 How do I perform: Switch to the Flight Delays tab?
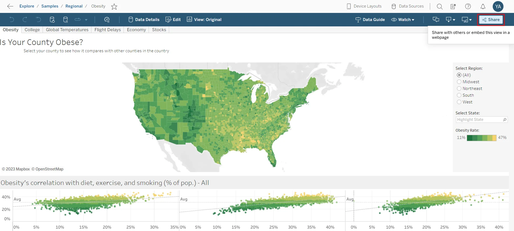click(x=108, y=30)
